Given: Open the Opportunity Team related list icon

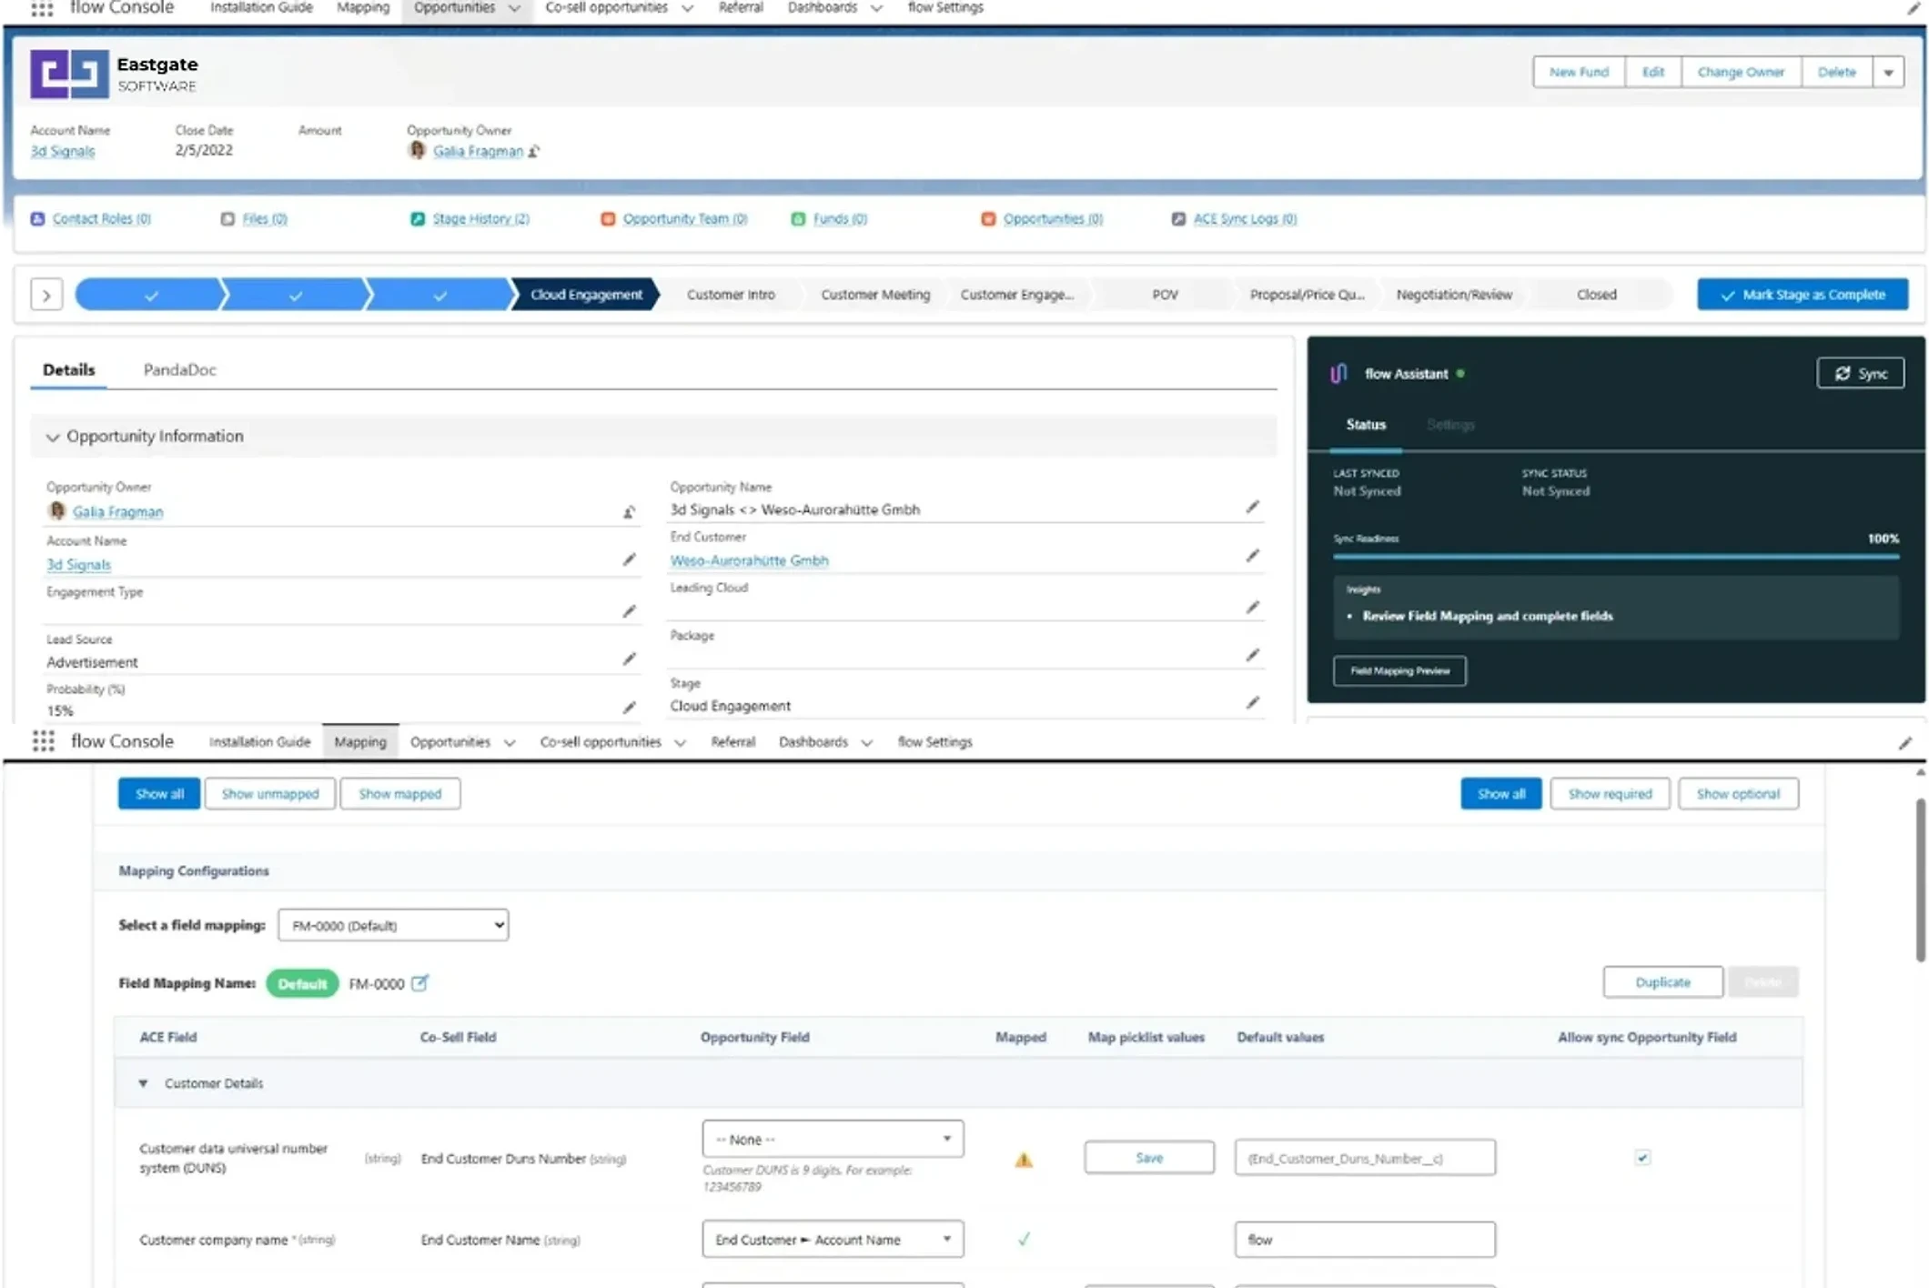Looking at the screenshot, I should click(x=608, y=219).
